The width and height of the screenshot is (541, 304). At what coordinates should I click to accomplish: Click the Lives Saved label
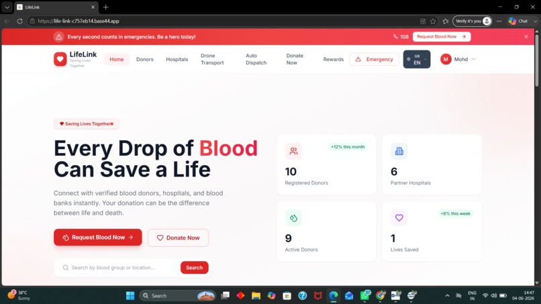404,250
